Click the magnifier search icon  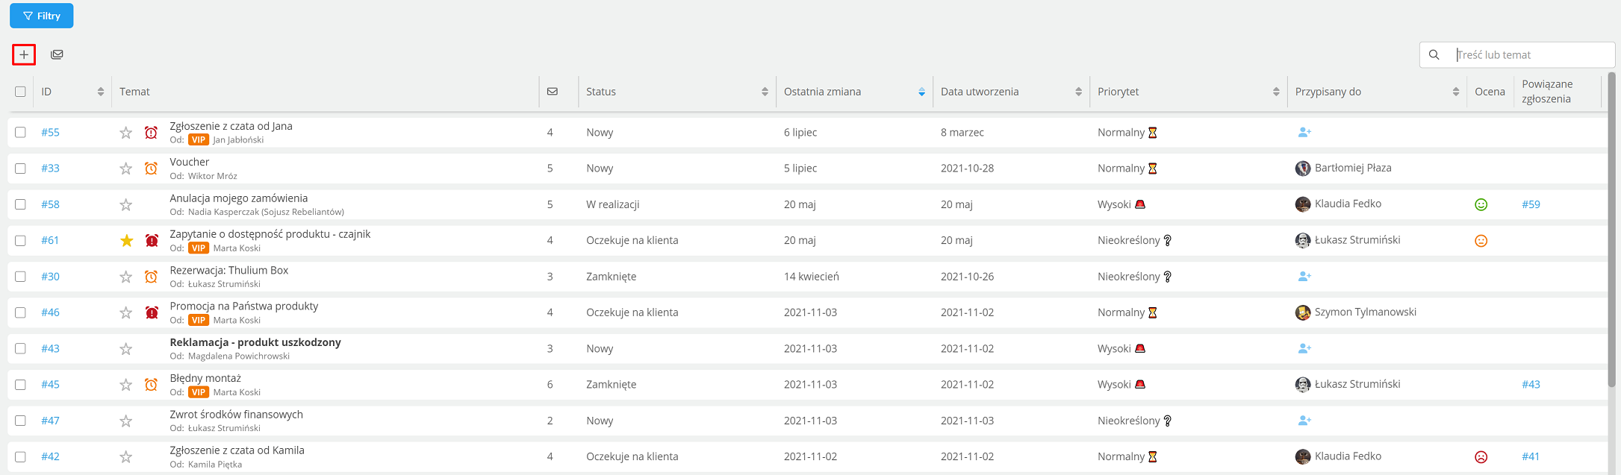click(1434, 54)
